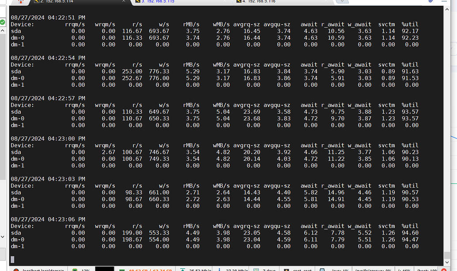Click the green checkmark sidebar icon
This screenshot has height=271, width=457.
3,21
